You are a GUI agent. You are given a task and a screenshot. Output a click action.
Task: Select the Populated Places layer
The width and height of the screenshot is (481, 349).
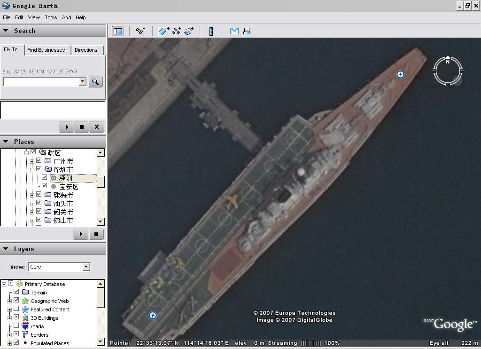50,343
